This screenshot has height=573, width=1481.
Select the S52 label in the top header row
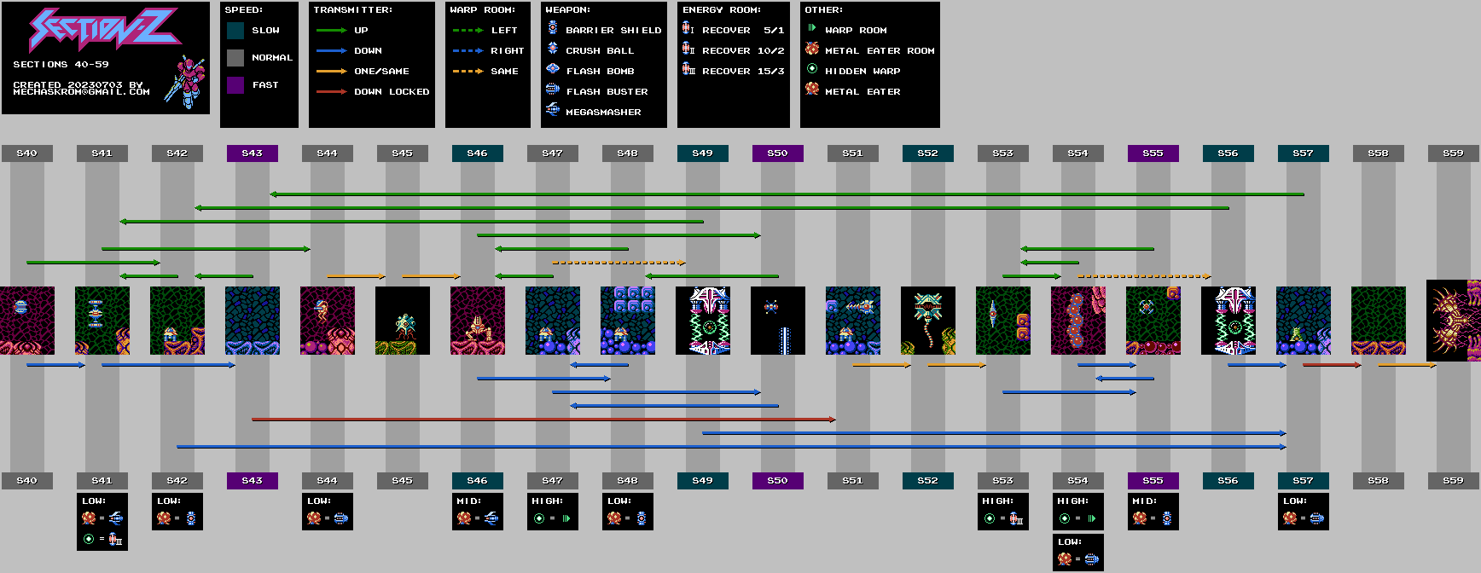(928, 153)
